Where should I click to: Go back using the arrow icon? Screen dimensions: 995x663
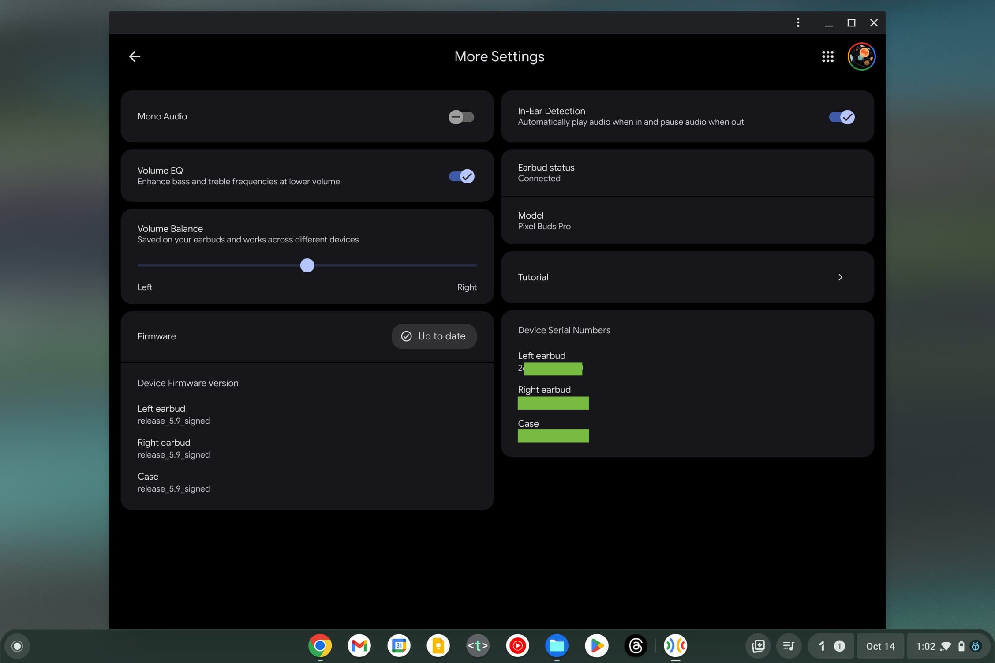click(x=135, y=56)
